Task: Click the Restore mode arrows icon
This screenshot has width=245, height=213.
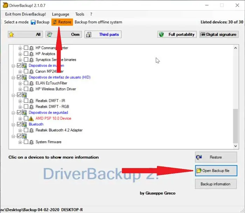Action: 55,22
